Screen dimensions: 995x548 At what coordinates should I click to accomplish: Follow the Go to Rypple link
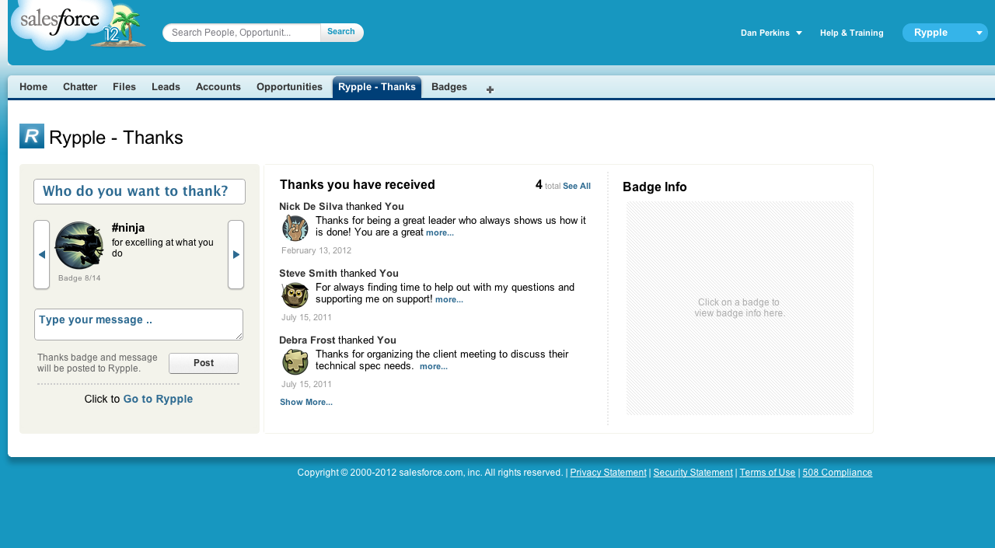point(158,399)
